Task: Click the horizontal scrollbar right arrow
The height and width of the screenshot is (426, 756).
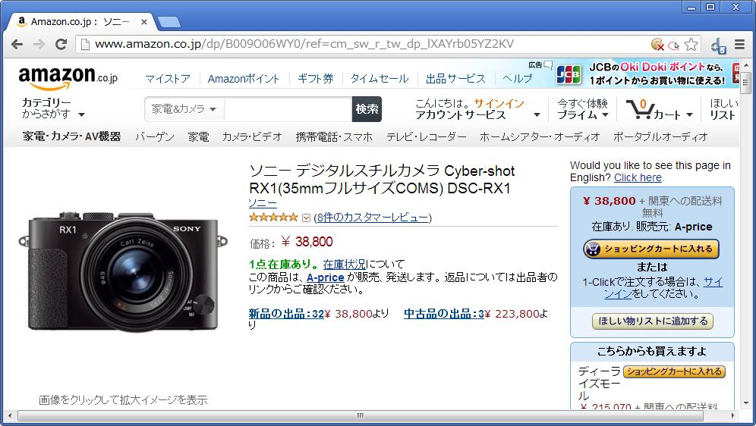Action: pos(732,415)
